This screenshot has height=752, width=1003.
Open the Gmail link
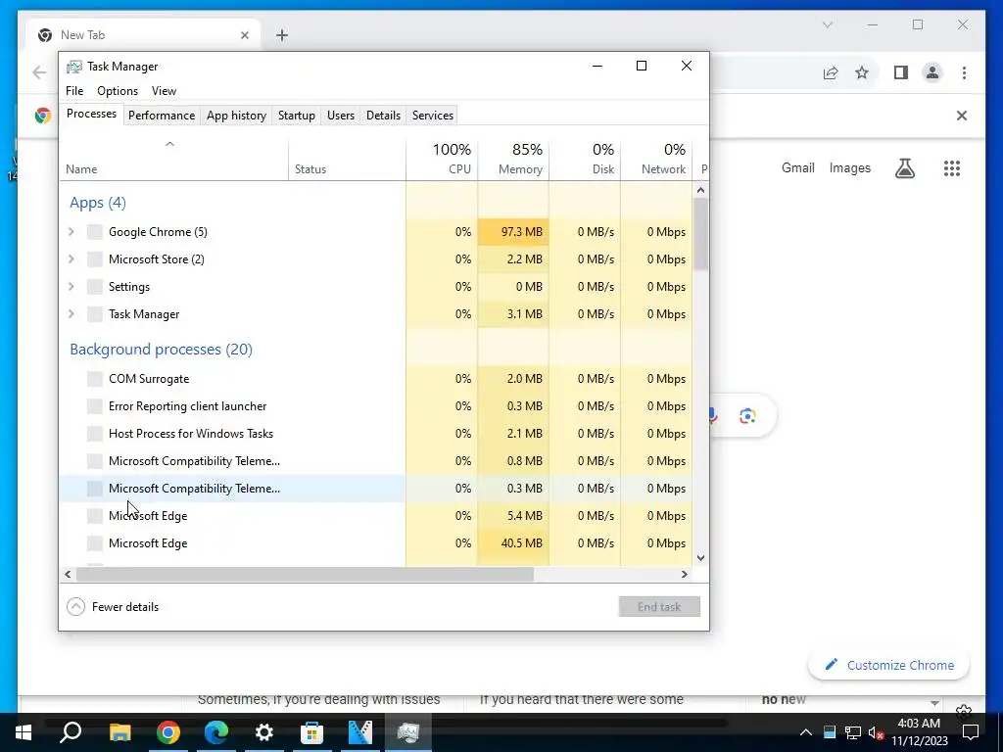pos(797,168)
